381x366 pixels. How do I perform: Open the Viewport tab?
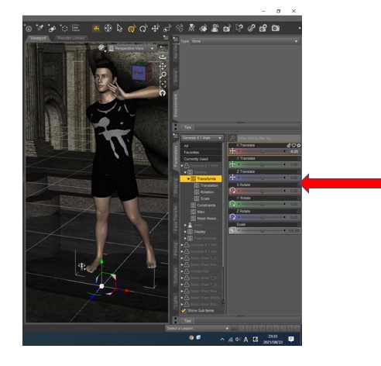pos(38,38)
